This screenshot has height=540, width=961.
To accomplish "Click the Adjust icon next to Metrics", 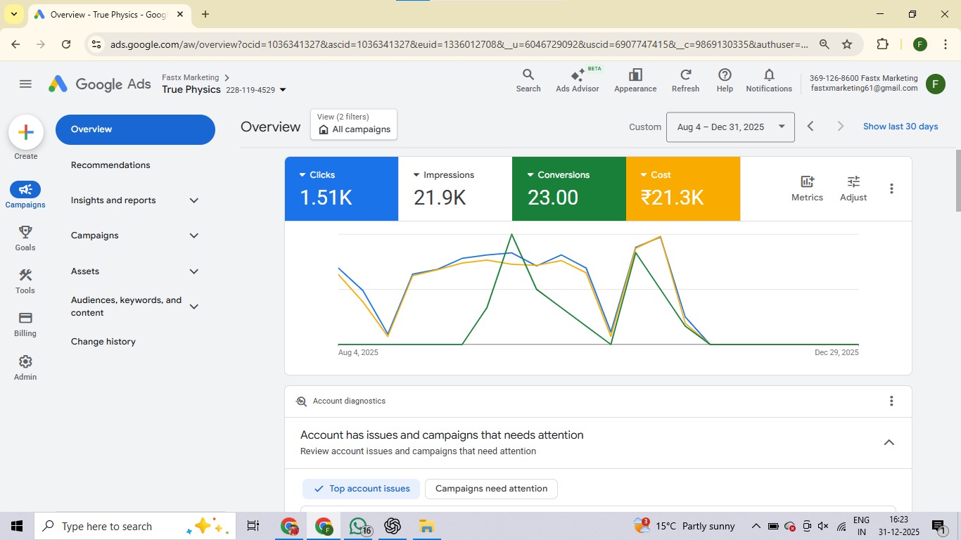I will [853, 188].
